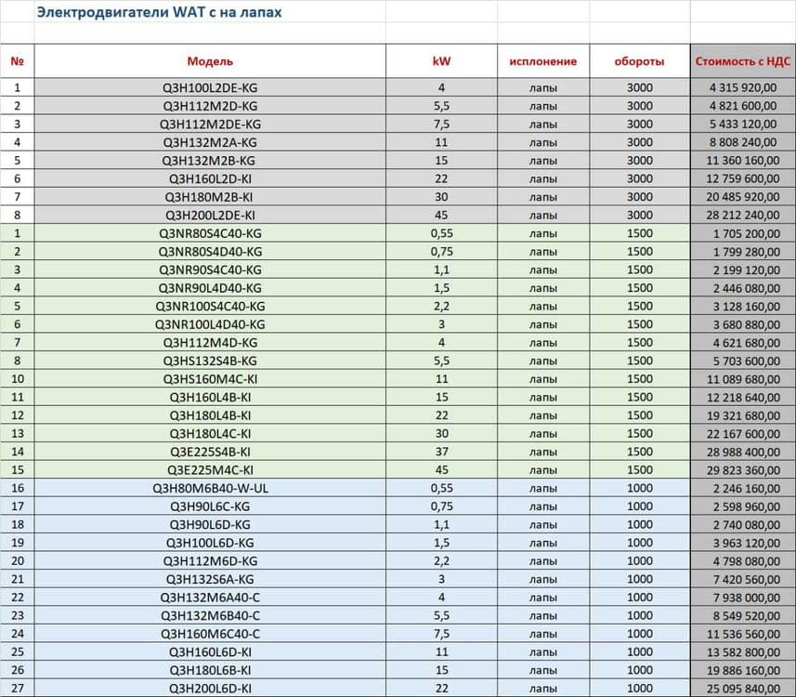The width and height of the screenshot is (796, 697).
Task: Click the 'исплонение' column header
Action: pyautogui.click(x=543, y=61)
